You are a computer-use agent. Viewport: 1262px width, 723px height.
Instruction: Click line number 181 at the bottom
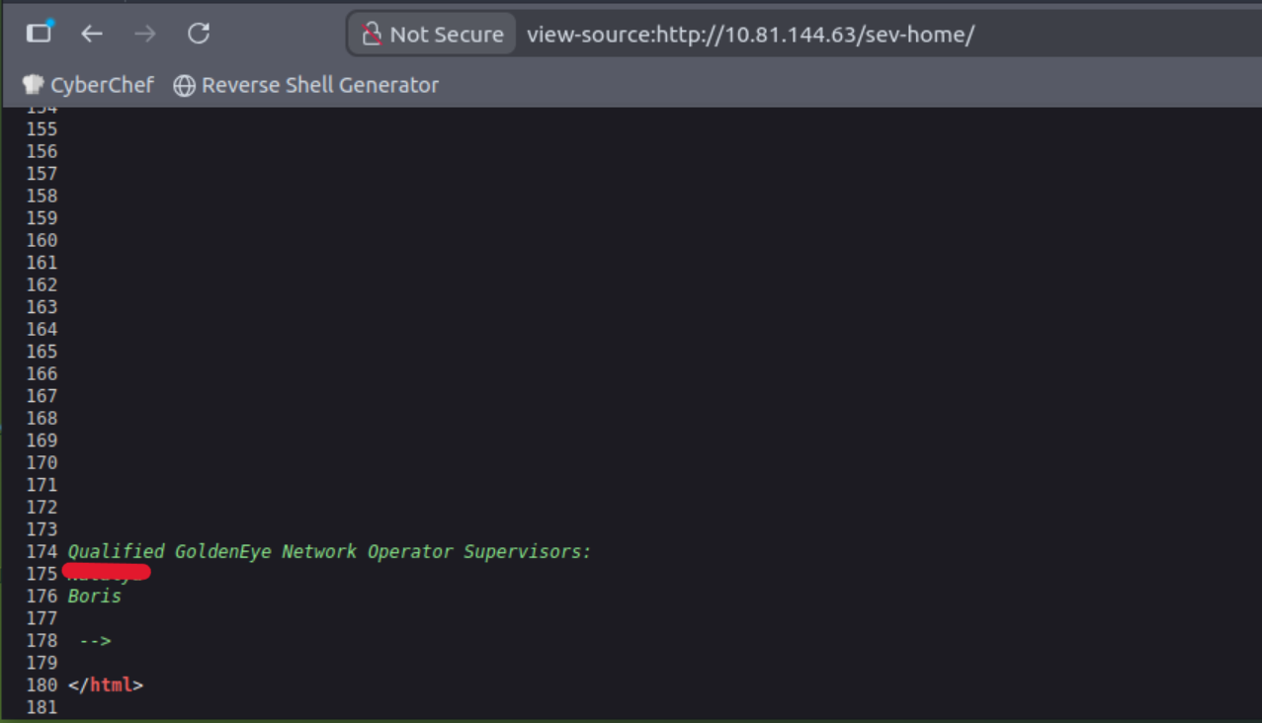[42, 707]
